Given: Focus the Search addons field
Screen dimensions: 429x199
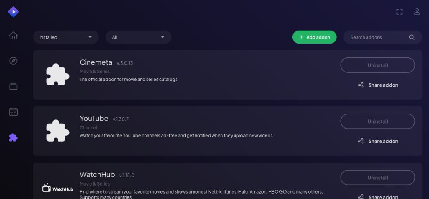Looking at the screenshot, I should click(x=382, y=37).
